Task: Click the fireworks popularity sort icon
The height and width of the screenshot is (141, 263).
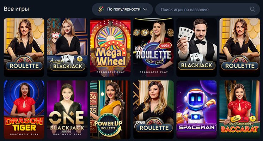Action: click(x=100, y=10)
